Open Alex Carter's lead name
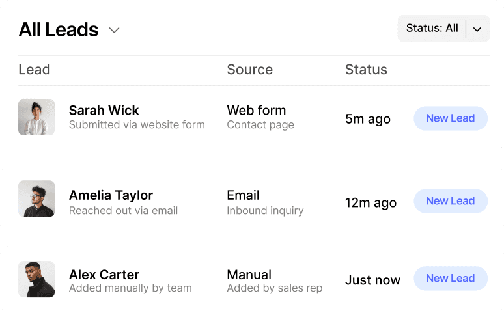The height and width of the screenshot is (313, 504). [x=104, y=275]
